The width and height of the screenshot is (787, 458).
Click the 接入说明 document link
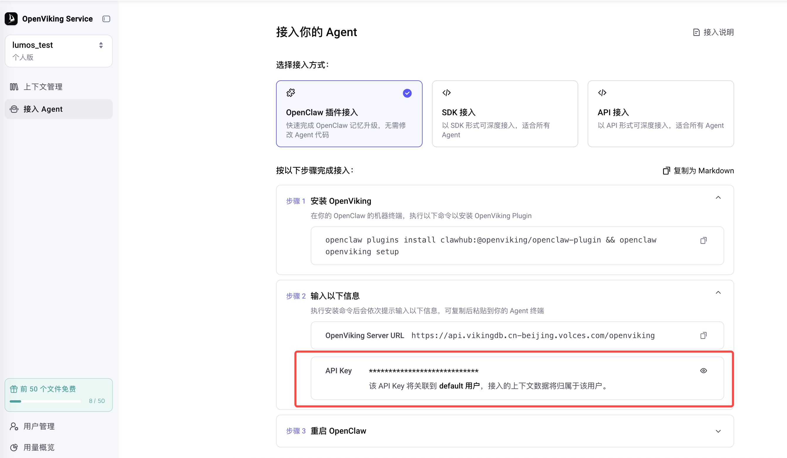(713, 32)
